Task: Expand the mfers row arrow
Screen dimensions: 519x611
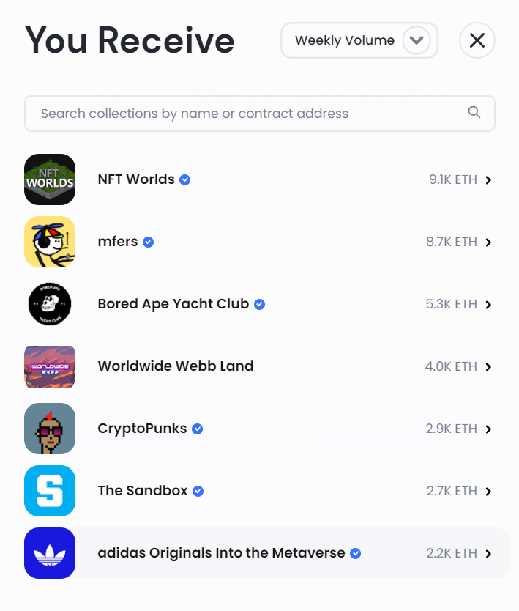Action: pos(488,242)
